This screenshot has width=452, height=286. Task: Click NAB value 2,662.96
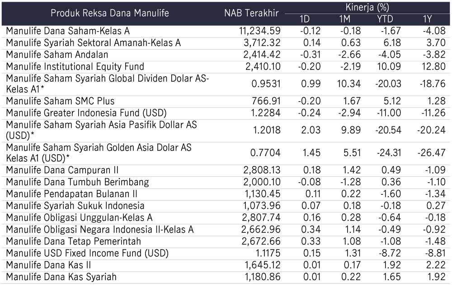[261, 230]
